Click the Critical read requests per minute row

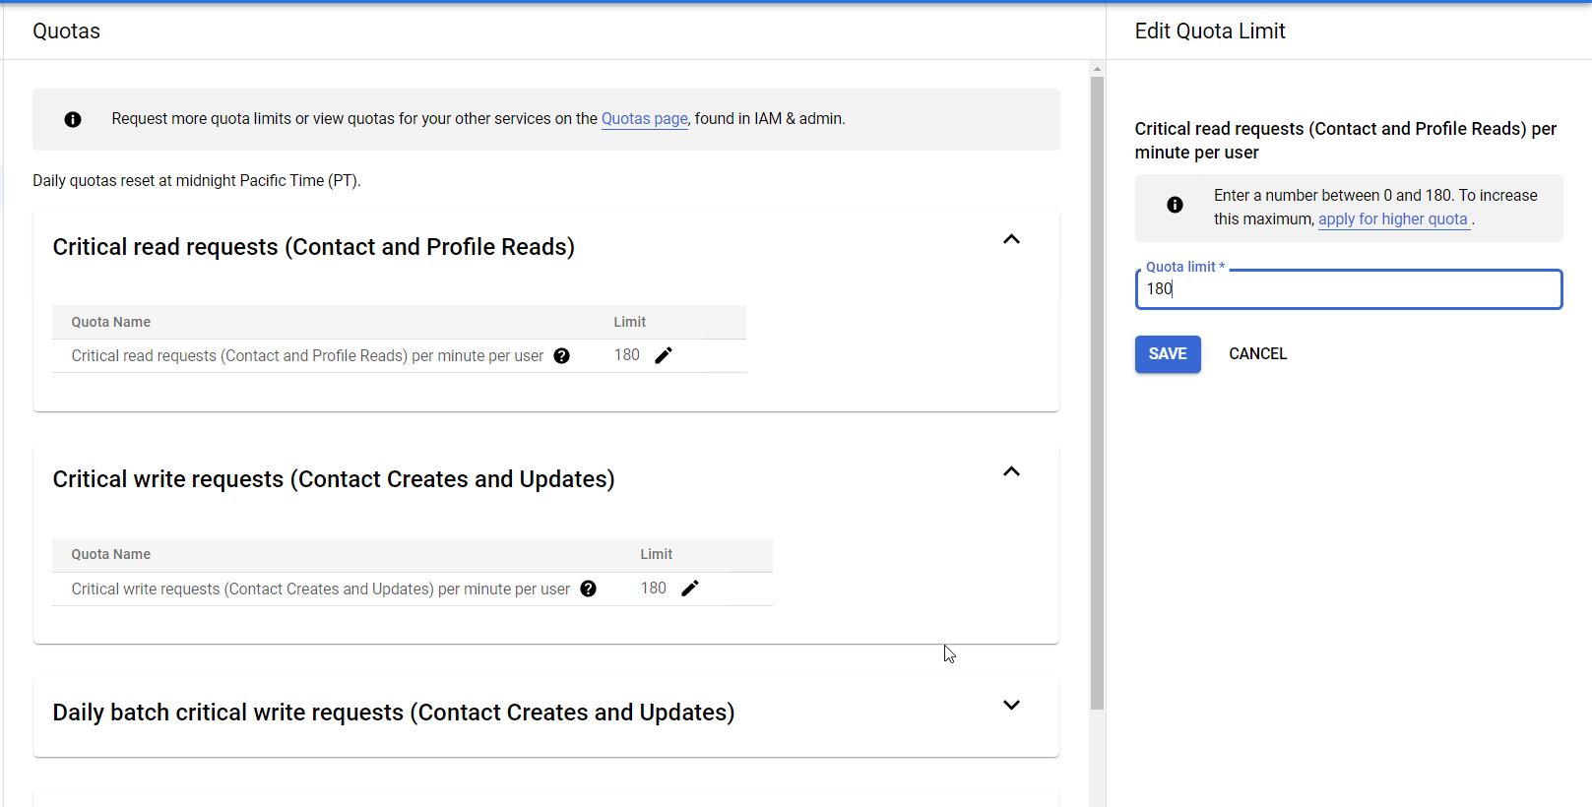point(399,356)
